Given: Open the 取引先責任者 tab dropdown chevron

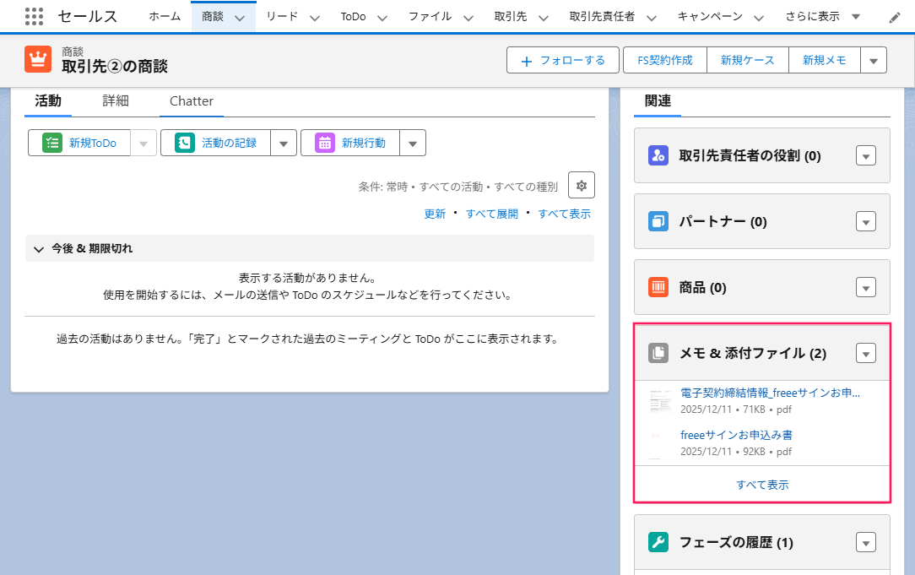Looking at the screenshot, I should 652,18.
